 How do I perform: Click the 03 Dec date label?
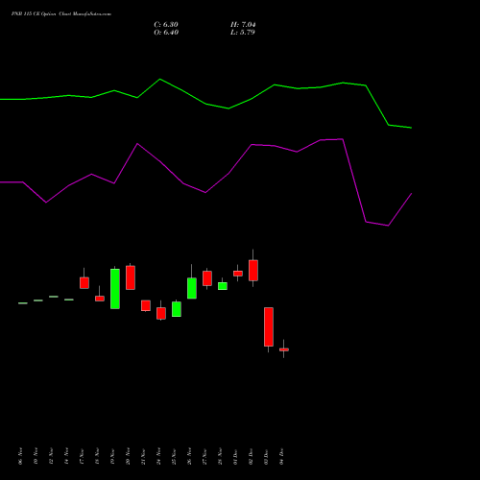[266, 456]
